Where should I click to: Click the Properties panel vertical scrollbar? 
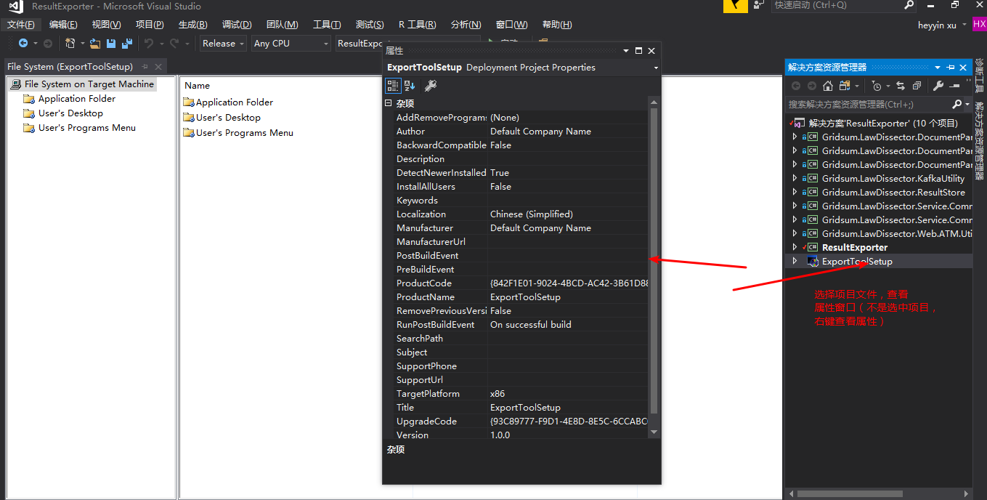point(654,262)
